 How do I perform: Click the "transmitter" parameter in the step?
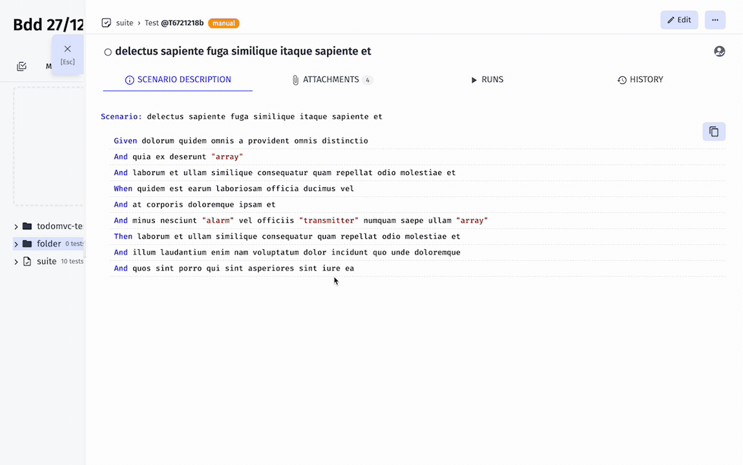(329, 220)
